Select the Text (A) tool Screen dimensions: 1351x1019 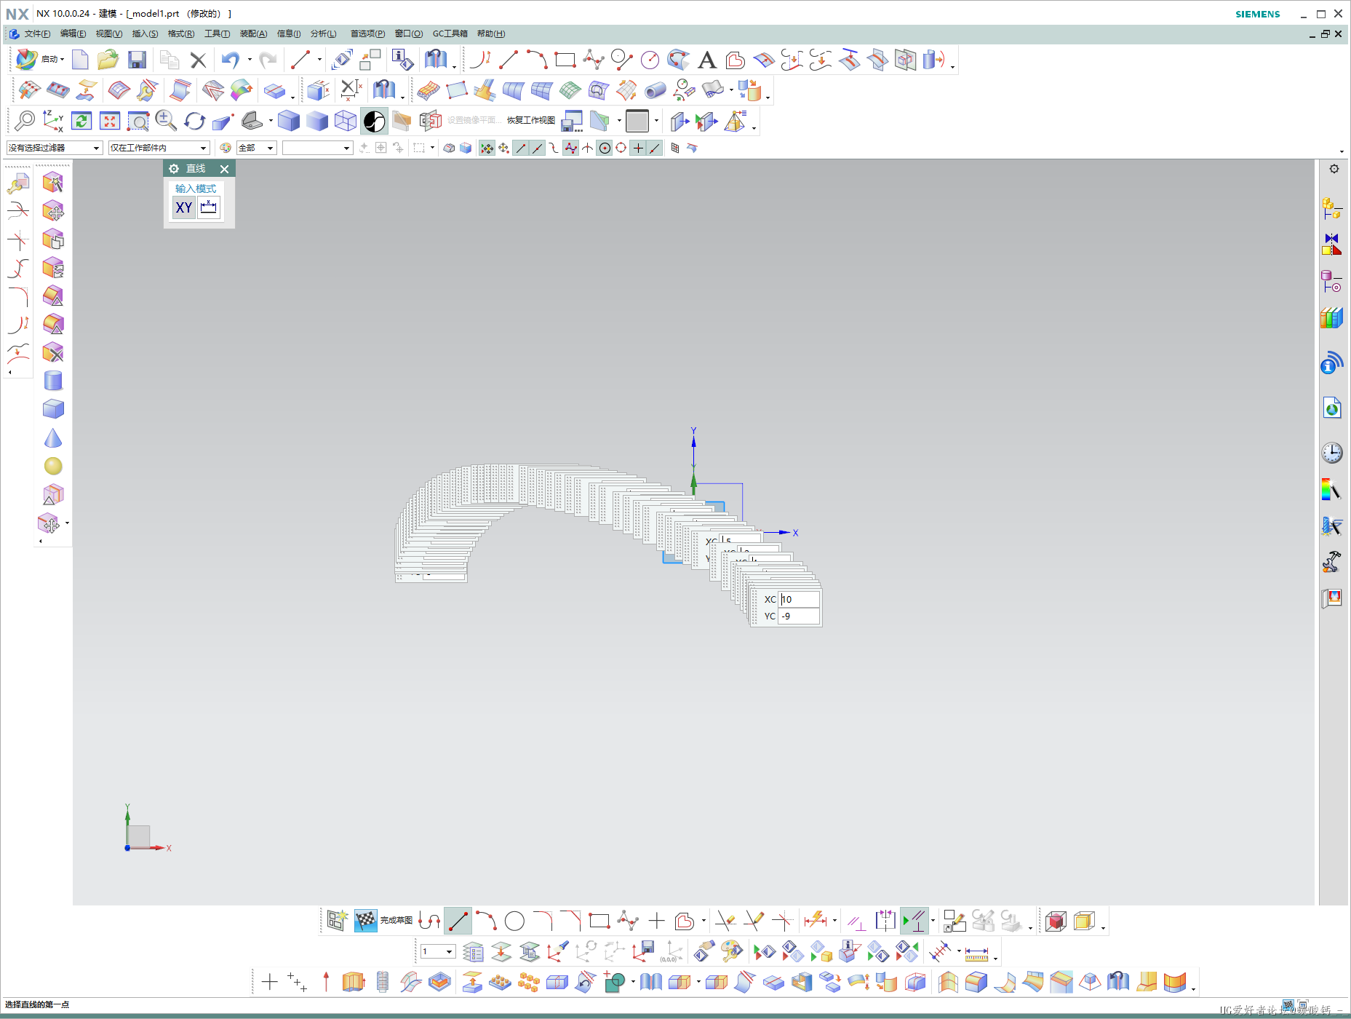pos(706,60)
